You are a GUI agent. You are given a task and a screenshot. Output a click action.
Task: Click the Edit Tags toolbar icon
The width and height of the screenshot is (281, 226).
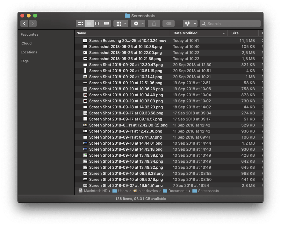(168, 23)
